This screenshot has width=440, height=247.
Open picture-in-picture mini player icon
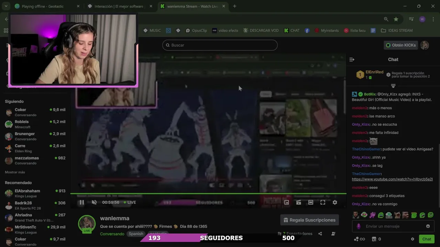click(x=286, y=202)
